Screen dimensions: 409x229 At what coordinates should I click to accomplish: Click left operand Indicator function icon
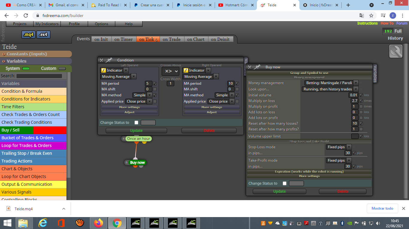(x=103, y=70)
